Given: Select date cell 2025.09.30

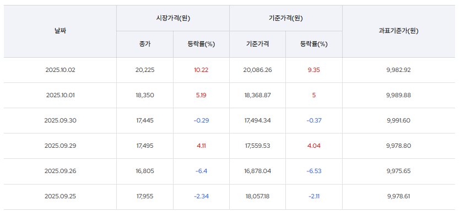Looking at the screenshot, I should (x=61, y=120).
